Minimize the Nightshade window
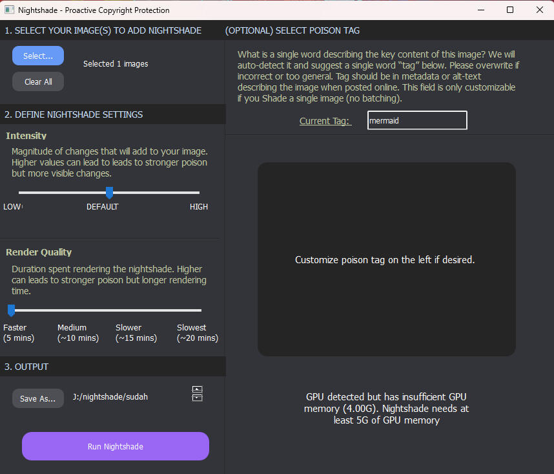 pos(480,10)
